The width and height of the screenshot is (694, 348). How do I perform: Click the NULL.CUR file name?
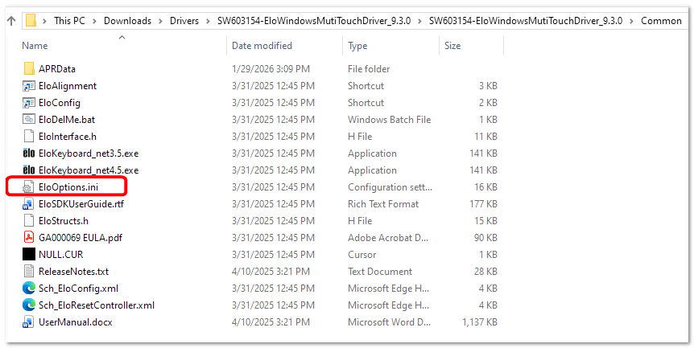coord(60,255)
